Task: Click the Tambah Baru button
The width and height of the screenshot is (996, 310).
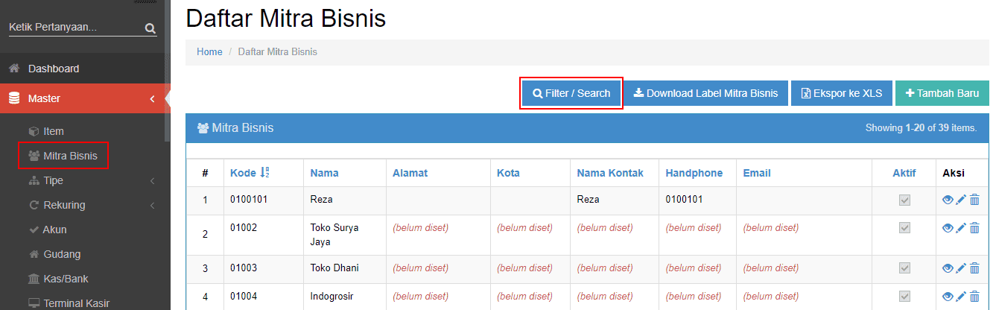Action: (x=942, y=93)
